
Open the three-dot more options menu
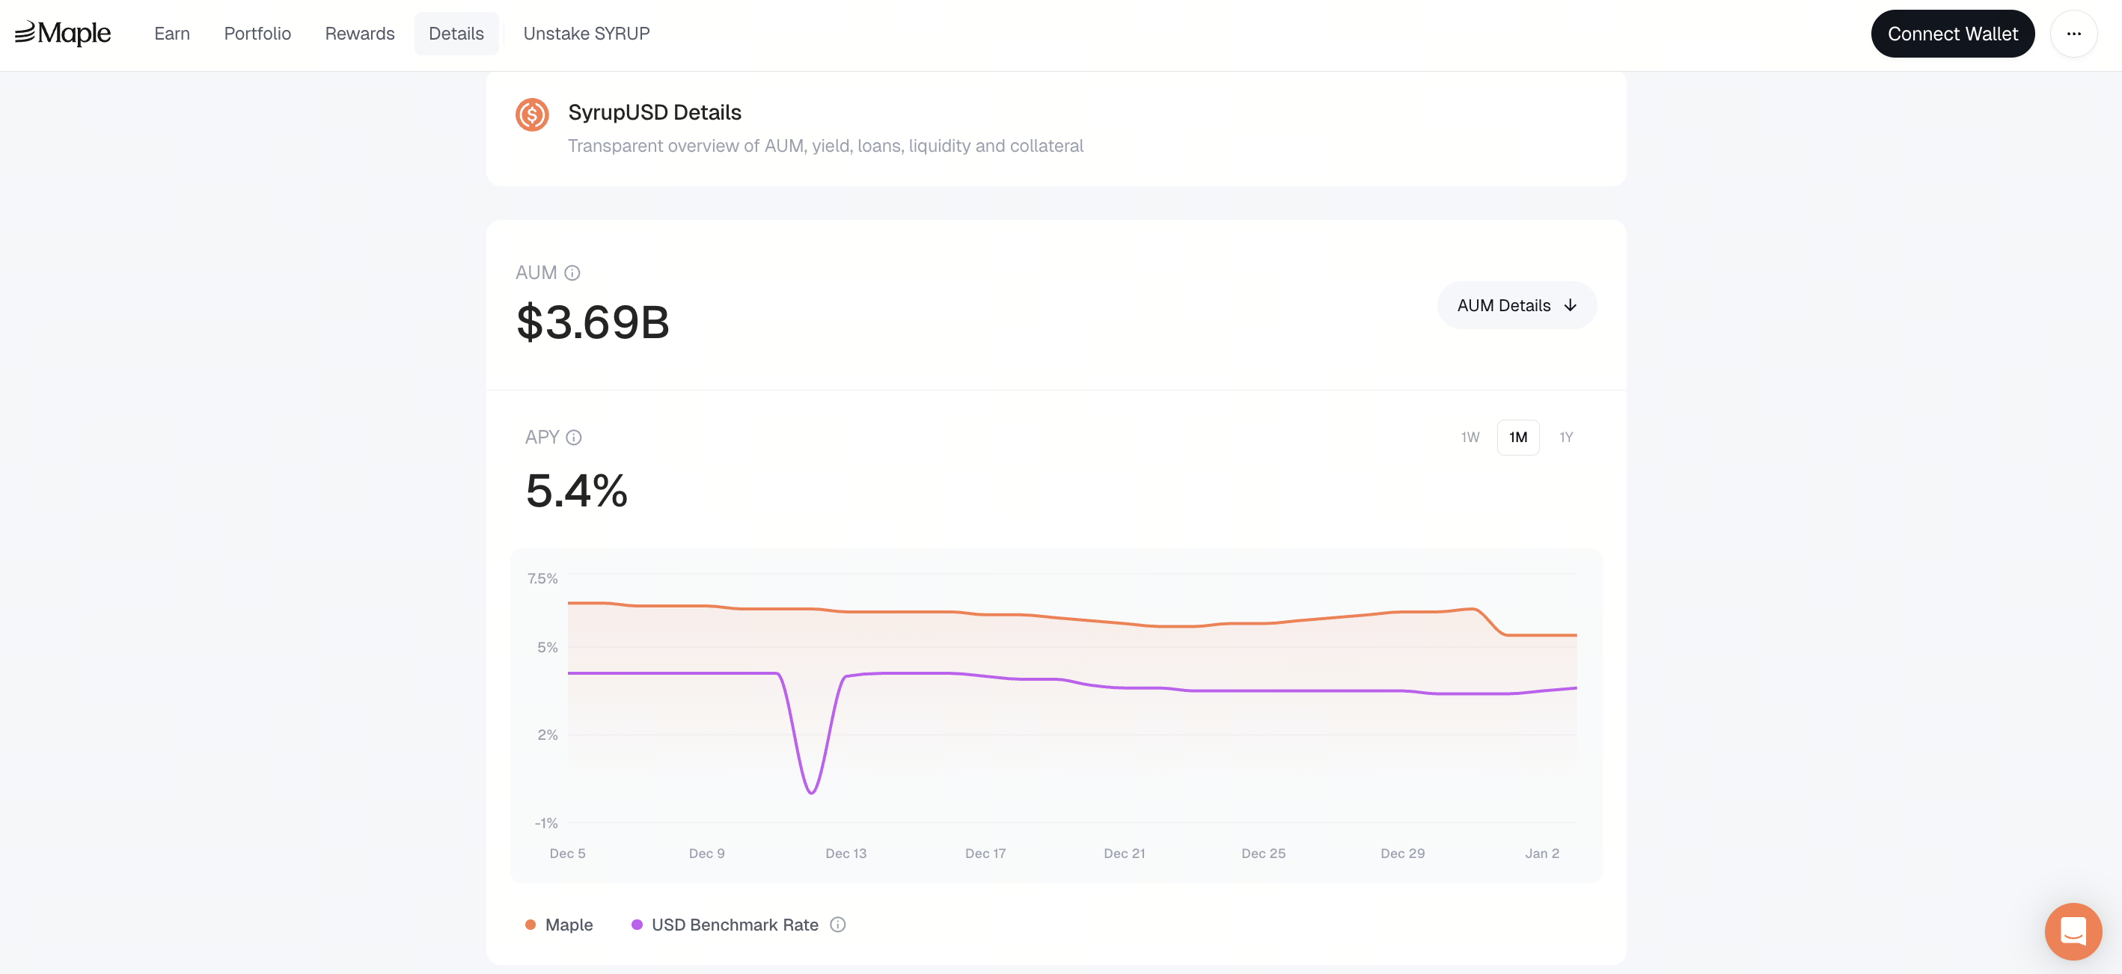coord(2073,34)
